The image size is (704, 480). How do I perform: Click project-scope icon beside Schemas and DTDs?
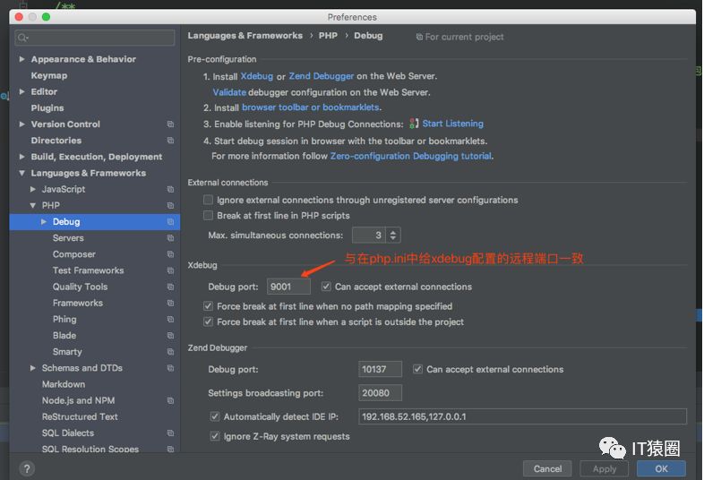click(170, 368)
